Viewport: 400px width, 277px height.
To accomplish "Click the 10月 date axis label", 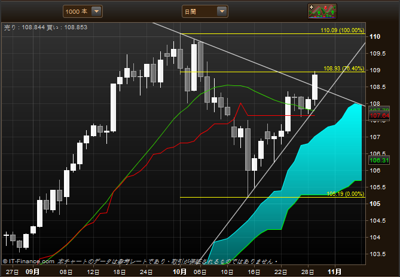I will click(179, 272).
